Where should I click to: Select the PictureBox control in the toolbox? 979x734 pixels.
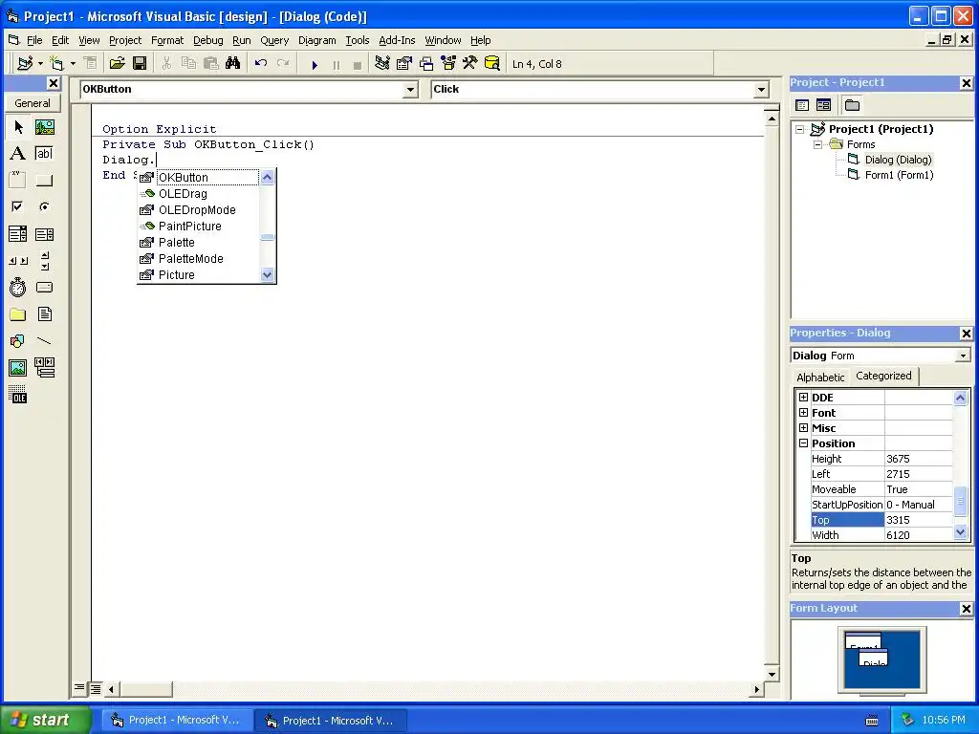coord(44,127)
